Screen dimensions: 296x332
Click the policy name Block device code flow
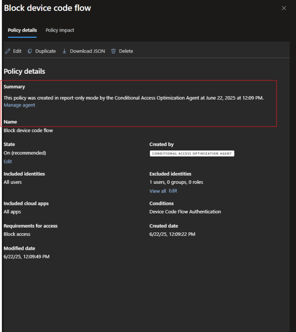click(x=28, y=130)
